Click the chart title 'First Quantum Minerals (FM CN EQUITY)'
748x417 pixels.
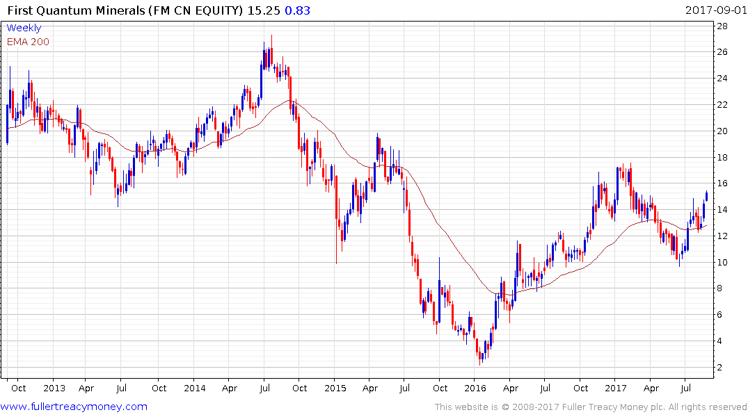pyautogui.click(x=125, y=10)
